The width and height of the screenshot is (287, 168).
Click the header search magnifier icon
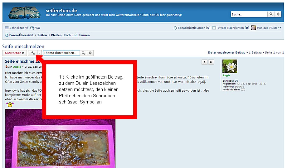[271, 14]
